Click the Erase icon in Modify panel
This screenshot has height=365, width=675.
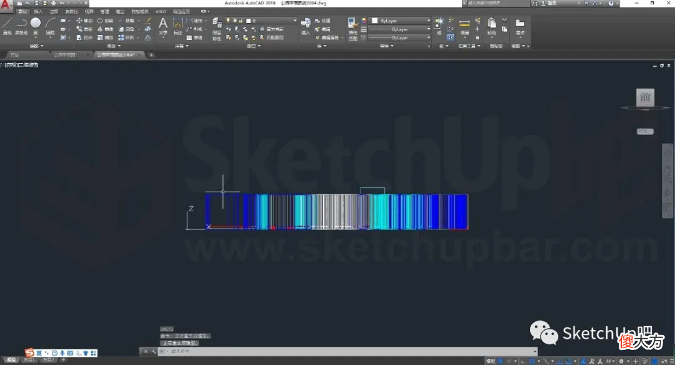tap(148, 21)
